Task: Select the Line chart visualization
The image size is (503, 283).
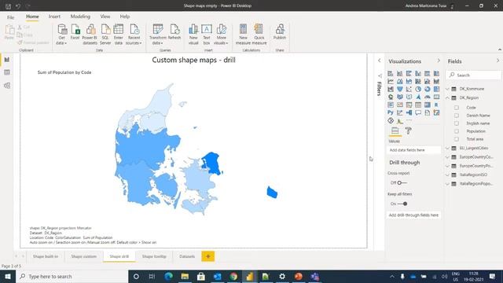Action: pos(391,82)
